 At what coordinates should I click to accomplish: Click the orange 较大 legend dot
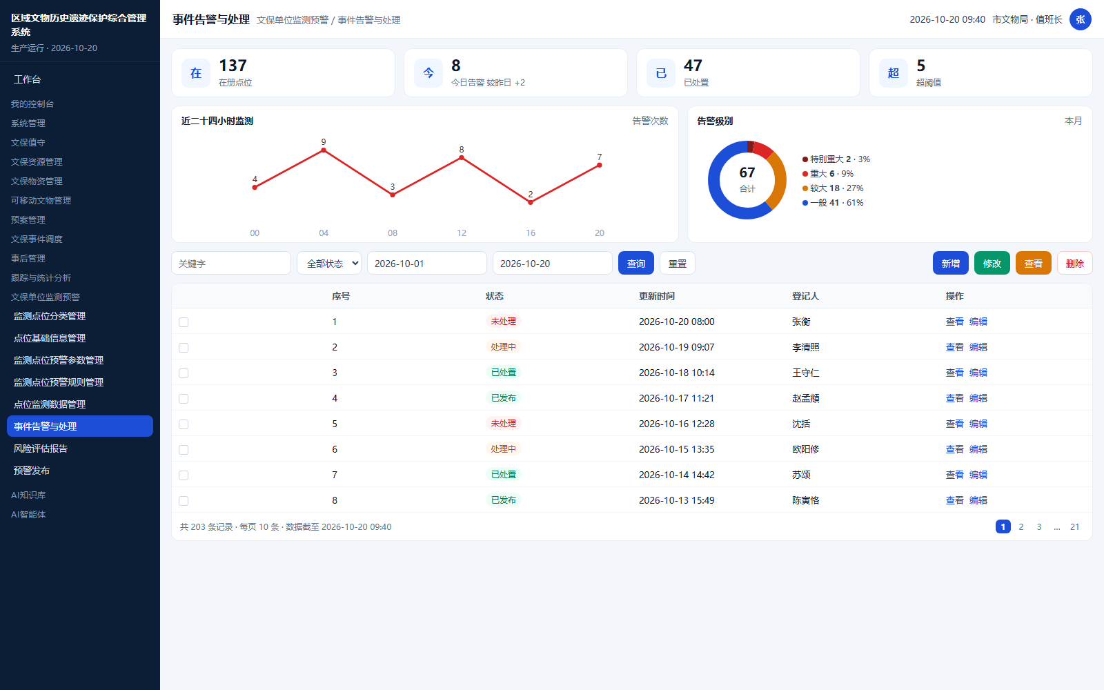click(x=805, y=188)
